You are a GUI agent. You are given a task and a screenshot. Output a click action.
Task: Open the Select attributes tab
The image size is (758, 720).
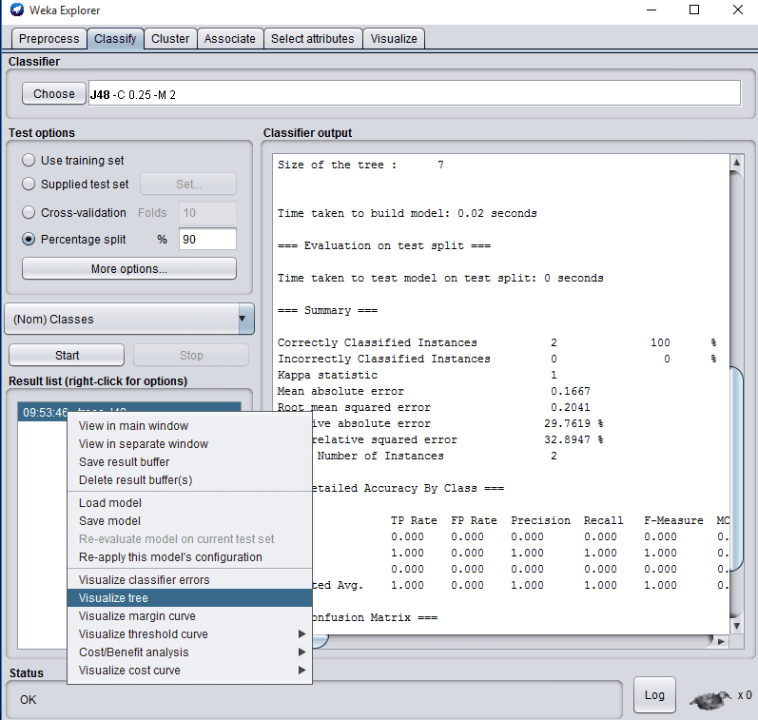click(x=312, y=39)
